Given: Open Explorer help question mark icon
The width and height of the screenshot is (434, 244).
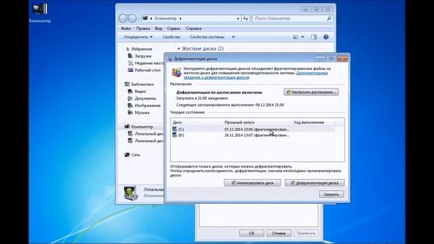Looking at the screenshot, I should tap(325, 37).
